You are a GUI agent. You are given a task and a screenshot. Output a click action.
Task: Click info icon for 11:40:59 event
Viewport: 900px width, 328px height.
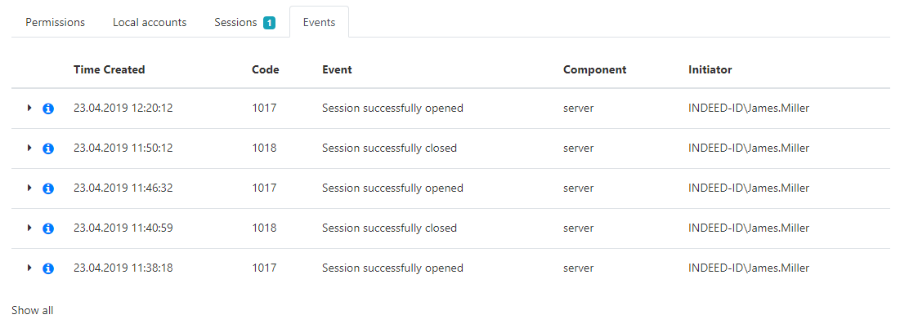[48, 228]
